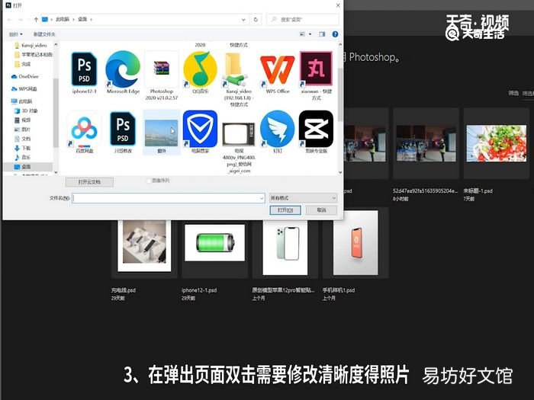Click the 取消 button
The height and width of the screenshot is (400, 534).
pos(321,210)
